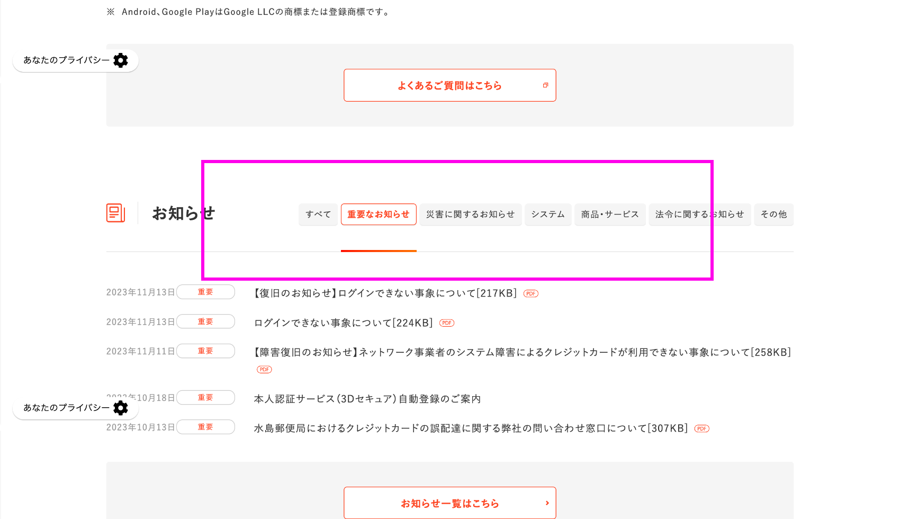
Task: Select the その他 tab
Action: pyautogui.click(x=773, y=214)
